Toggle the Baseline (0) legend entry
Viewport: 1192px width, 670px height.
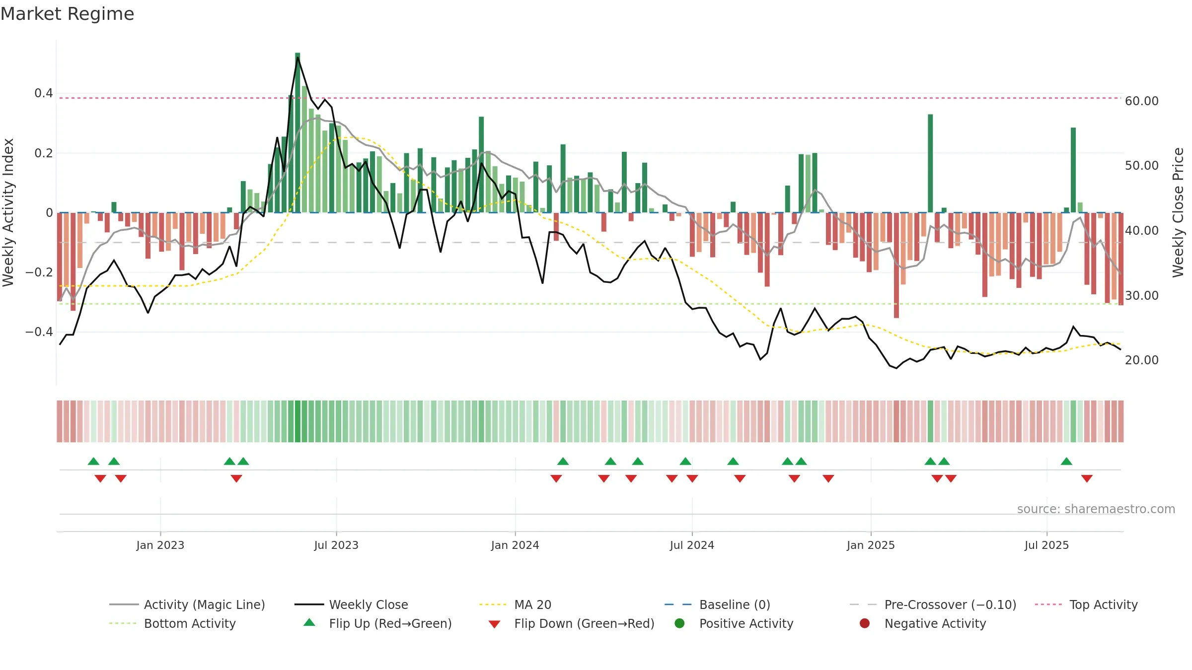tap(717, 604)
